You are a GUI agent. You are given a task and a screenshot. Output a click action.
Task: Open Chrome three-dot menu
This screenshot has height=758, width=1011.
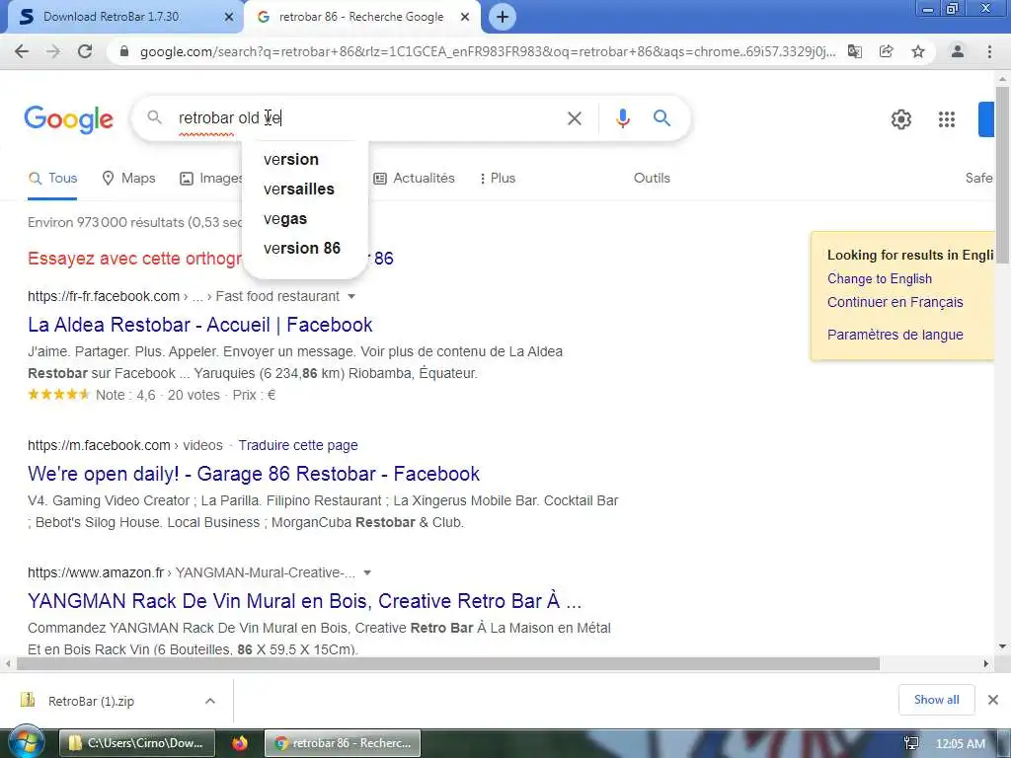point(989,51)
